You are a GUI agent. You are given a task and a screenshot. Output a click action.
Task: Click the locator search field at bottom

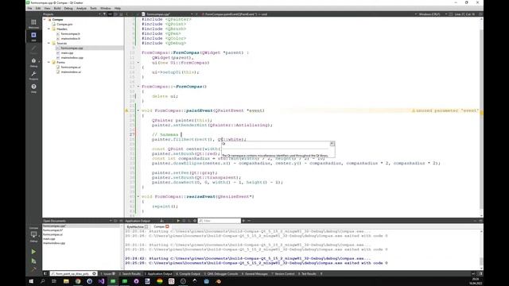(73, 273)
